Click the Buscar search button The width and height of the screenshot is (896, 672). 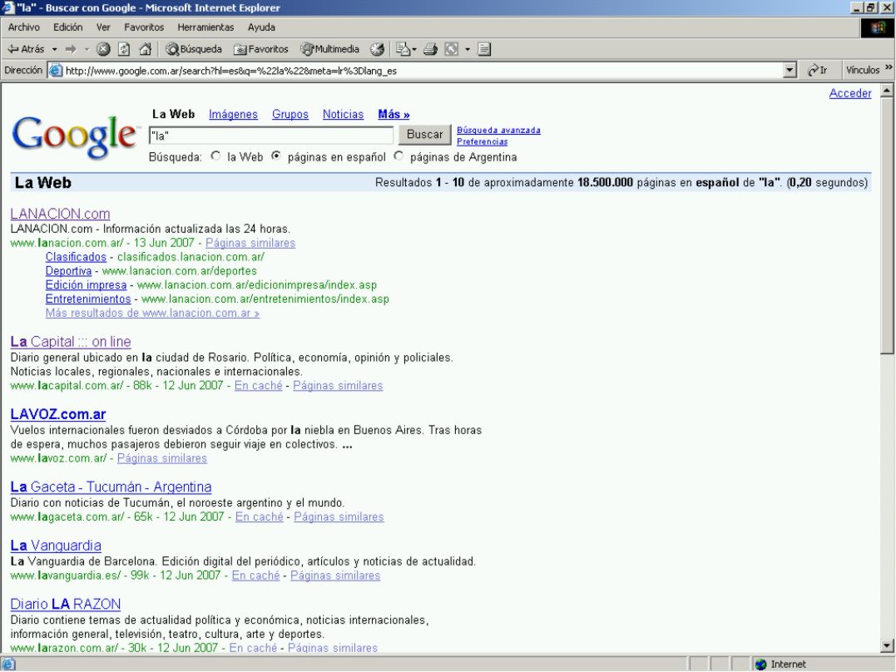click(x=424, y=134)
